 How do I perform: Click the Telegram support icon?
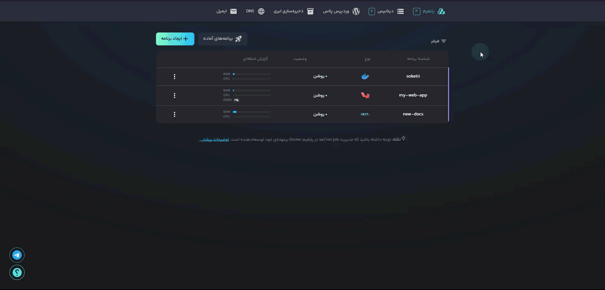coord(17,255)
